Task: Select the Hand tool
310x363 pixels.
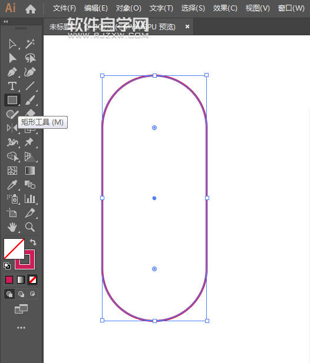Action: [x=12, y=227]
